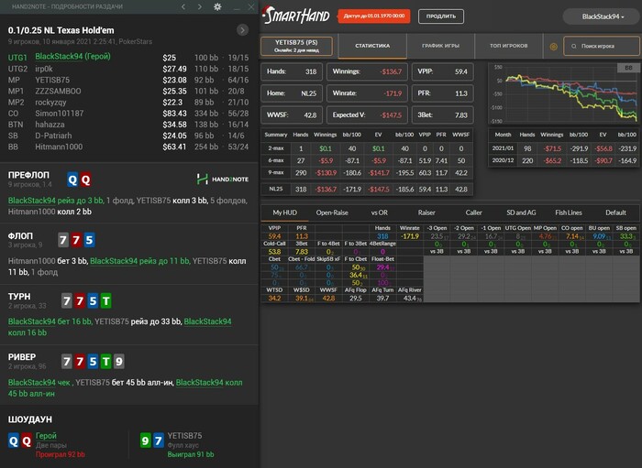
Task: Click the Winrate -171.9 stat box
Action: point(367,93)
